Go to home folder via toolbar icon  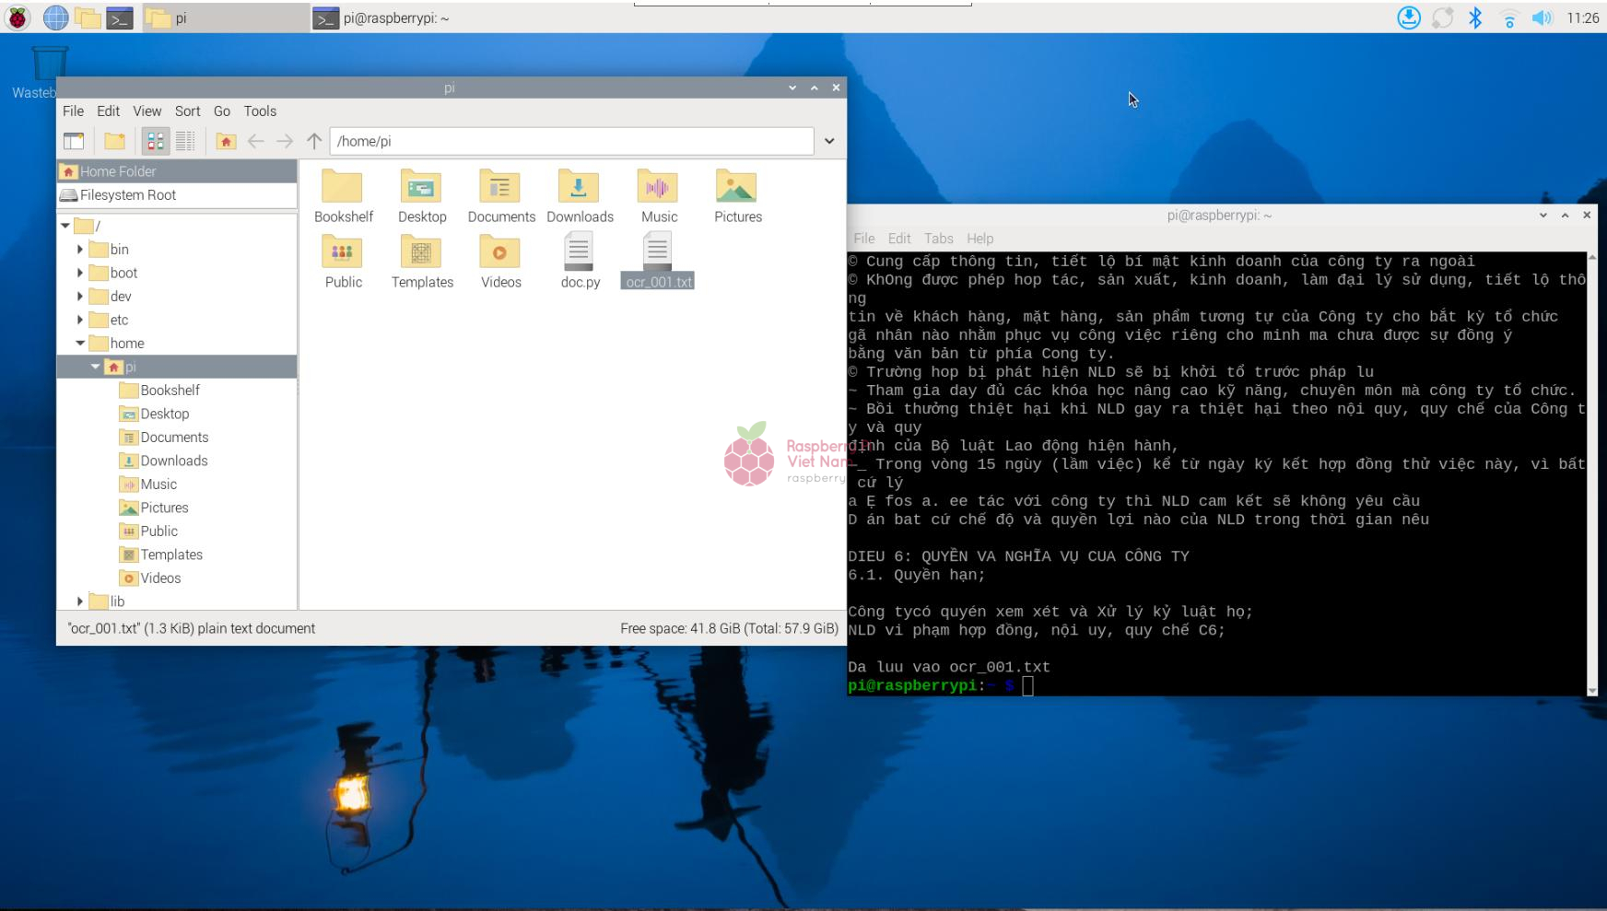point(226,141)
